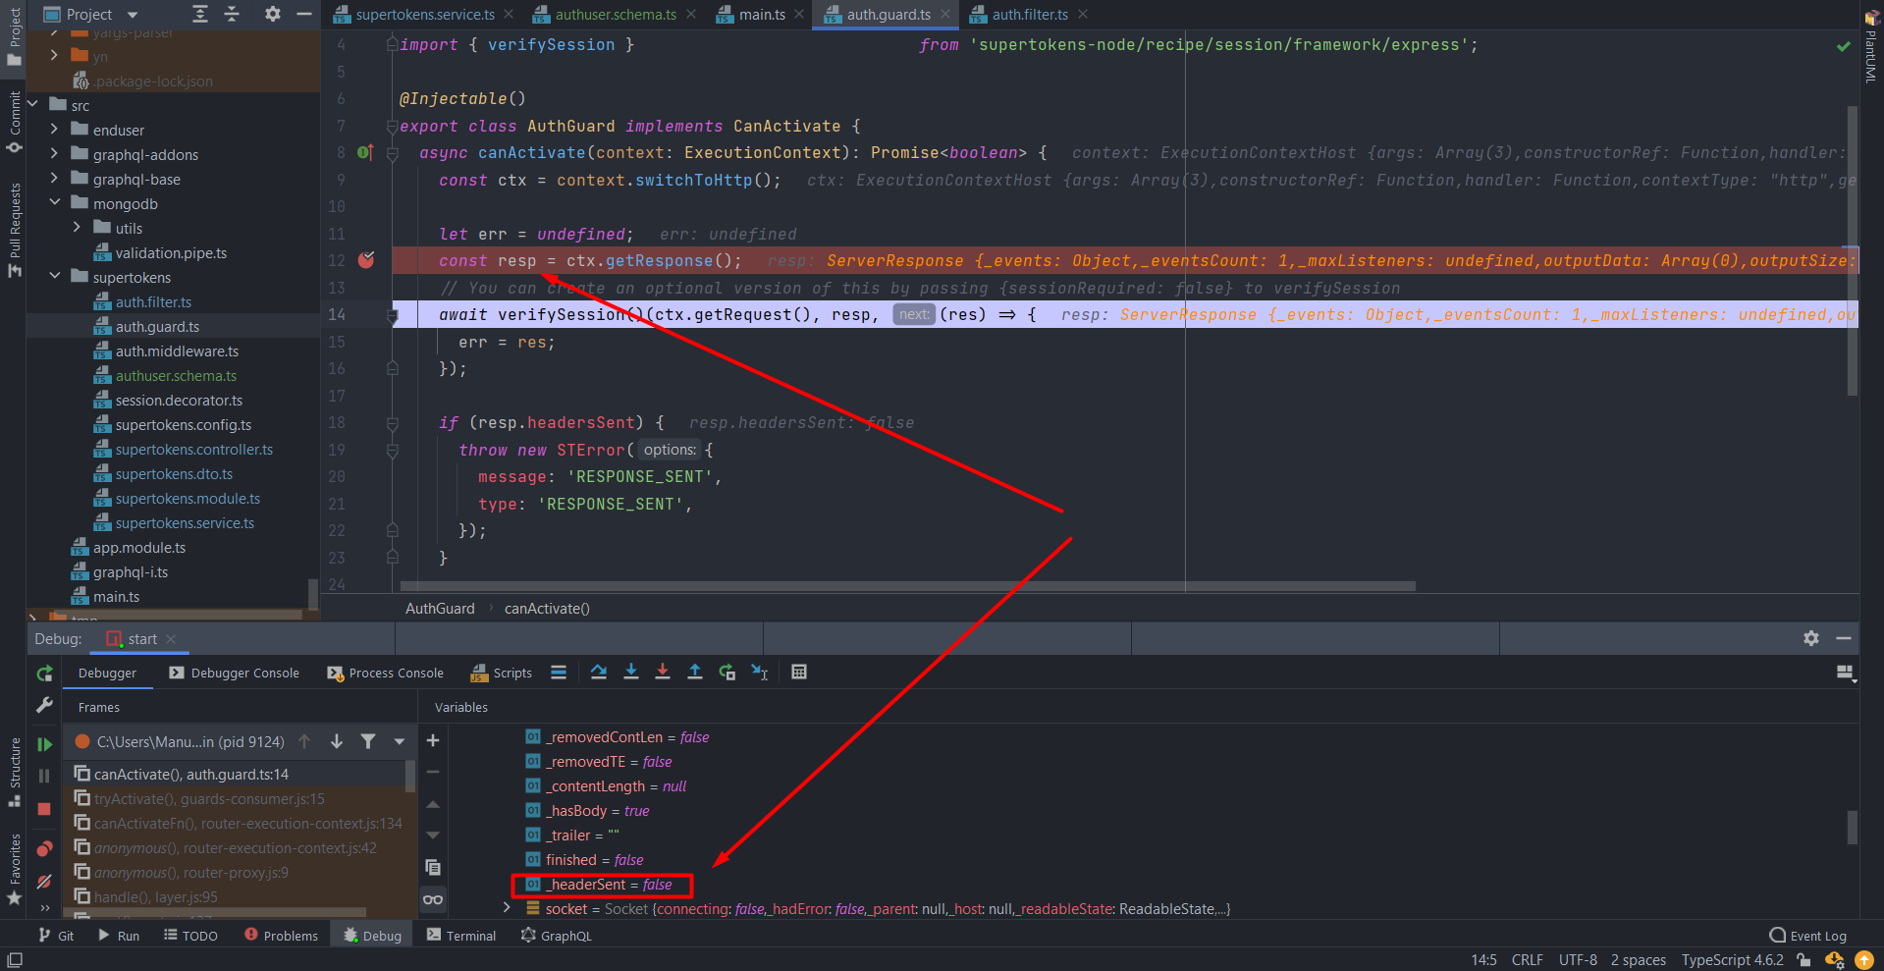Expand the enduser folder

(x=54, y=130)
